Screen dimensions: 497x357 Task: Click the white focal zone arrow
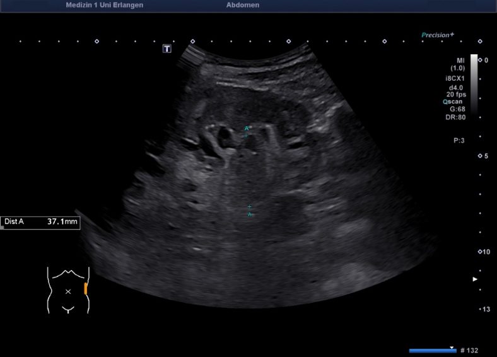click(x=476, y=279)
